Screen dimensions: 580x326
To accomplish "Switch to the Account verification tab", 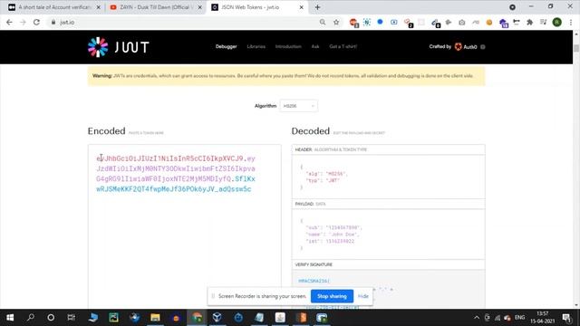I will point(54,7).
